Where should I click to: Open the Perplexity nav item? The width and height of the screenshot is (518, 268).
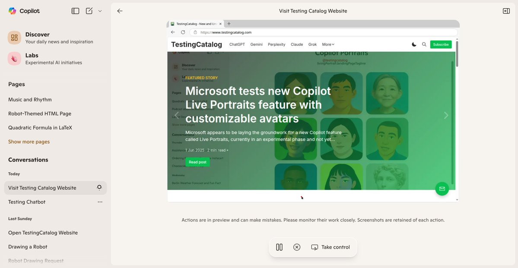tap(276, 44)
